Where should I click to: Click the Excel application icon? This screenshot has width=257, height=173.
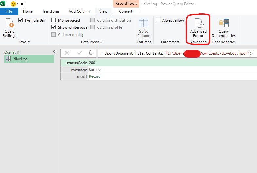(3, 4)
